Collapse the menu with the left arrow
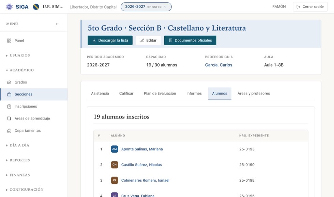Screen dimensions: 334x197 coord(57,24)
